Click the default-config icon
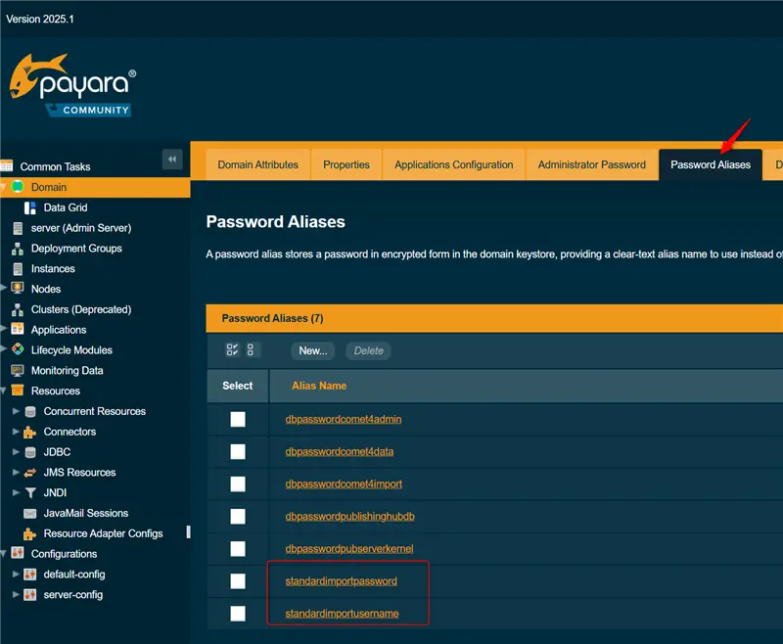The width and height of the screenshot is (783, 644). [30, 575]
